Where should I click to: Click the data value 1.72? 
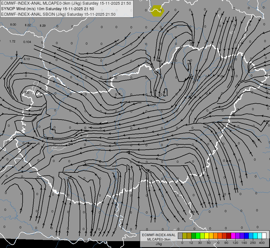point(12,42)
